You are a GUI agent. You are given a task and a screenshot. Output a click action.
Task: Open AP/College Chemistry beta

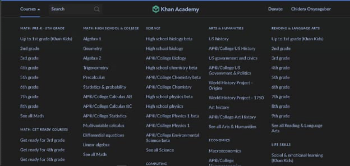coord(173,77)
